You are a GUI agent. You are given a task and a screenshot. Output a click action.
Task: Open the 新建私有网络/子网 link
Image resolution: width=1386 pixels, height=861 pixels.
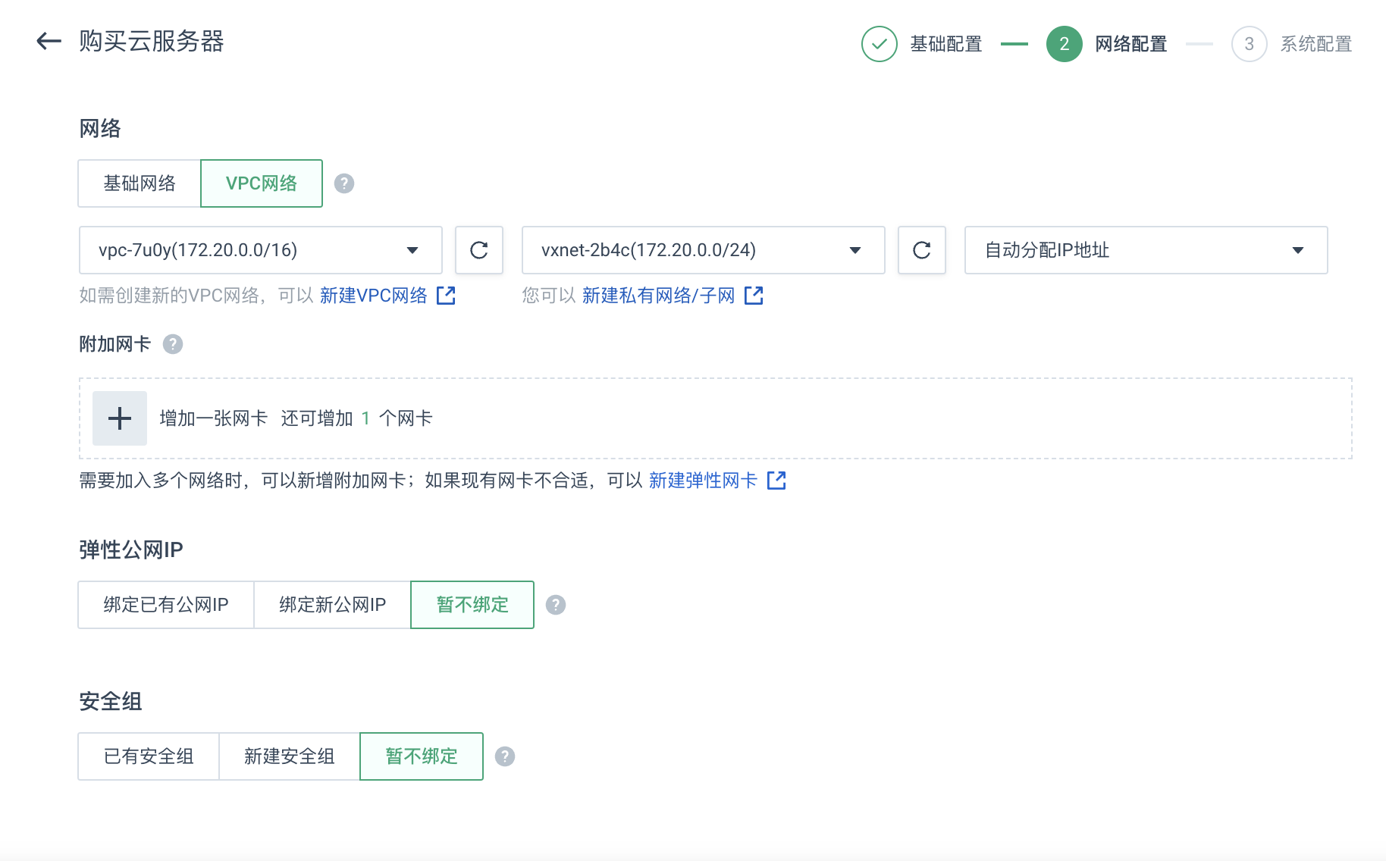point(659,296)
